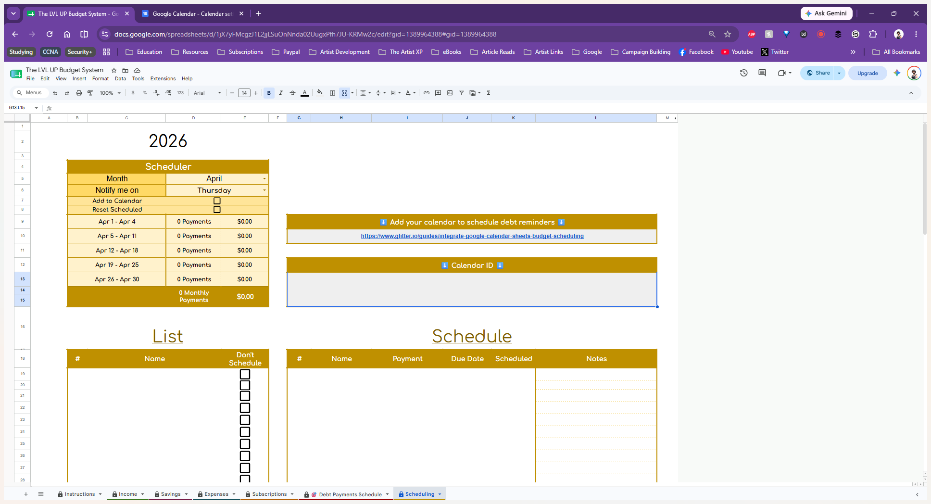This screenshot has width=931, height=504.
Task: Open the Format menu
Action: [101, 78]
